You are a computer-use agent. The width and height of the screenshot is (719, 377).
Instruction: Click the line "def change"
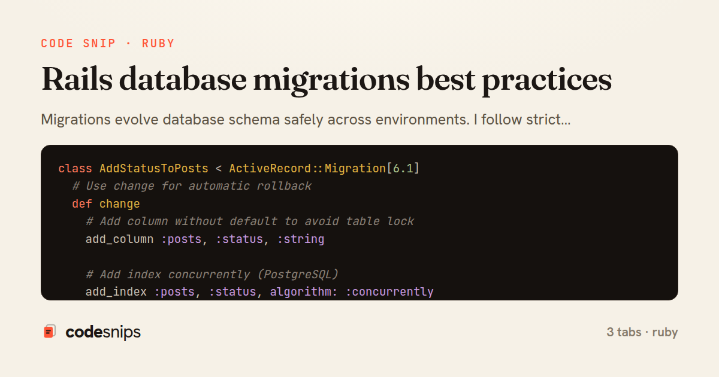pos(106,204)
